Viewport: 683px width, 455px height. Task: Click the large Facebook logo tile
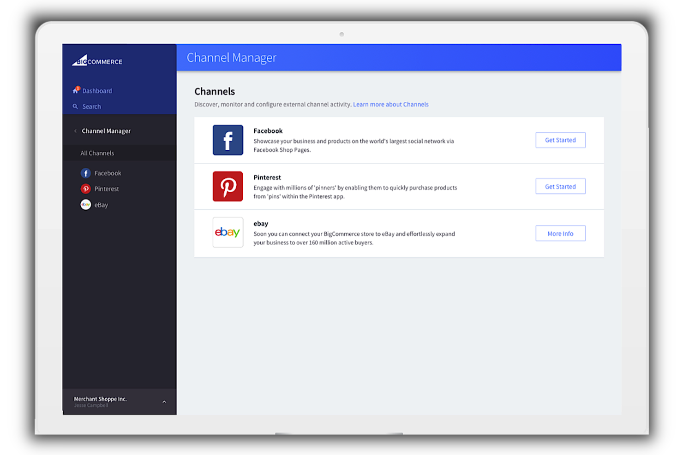click(x=228, y=140)
